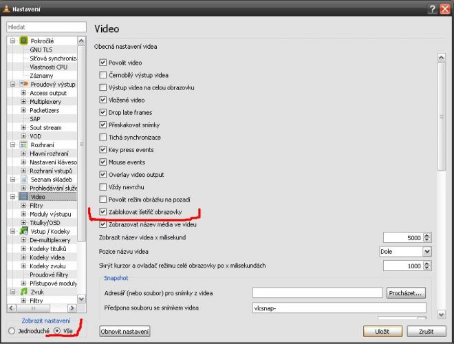Toggle Key press events checkbox

click(102, 150)
